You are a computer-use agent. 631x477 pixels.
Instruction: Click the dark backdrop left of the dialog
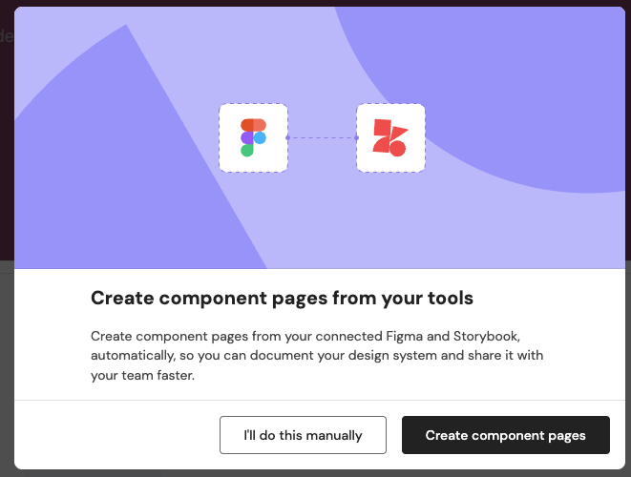coord(7,143)
